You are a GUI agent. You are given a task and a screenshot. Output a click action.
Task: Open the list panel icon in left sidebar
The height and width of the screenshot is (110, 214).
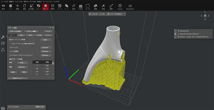(3, 43)
